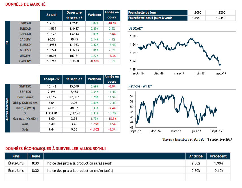Image resolution: width=242 pixels, height=188 pixels.
Task: Click the "Précédent" column header
Action: [219, 156]
